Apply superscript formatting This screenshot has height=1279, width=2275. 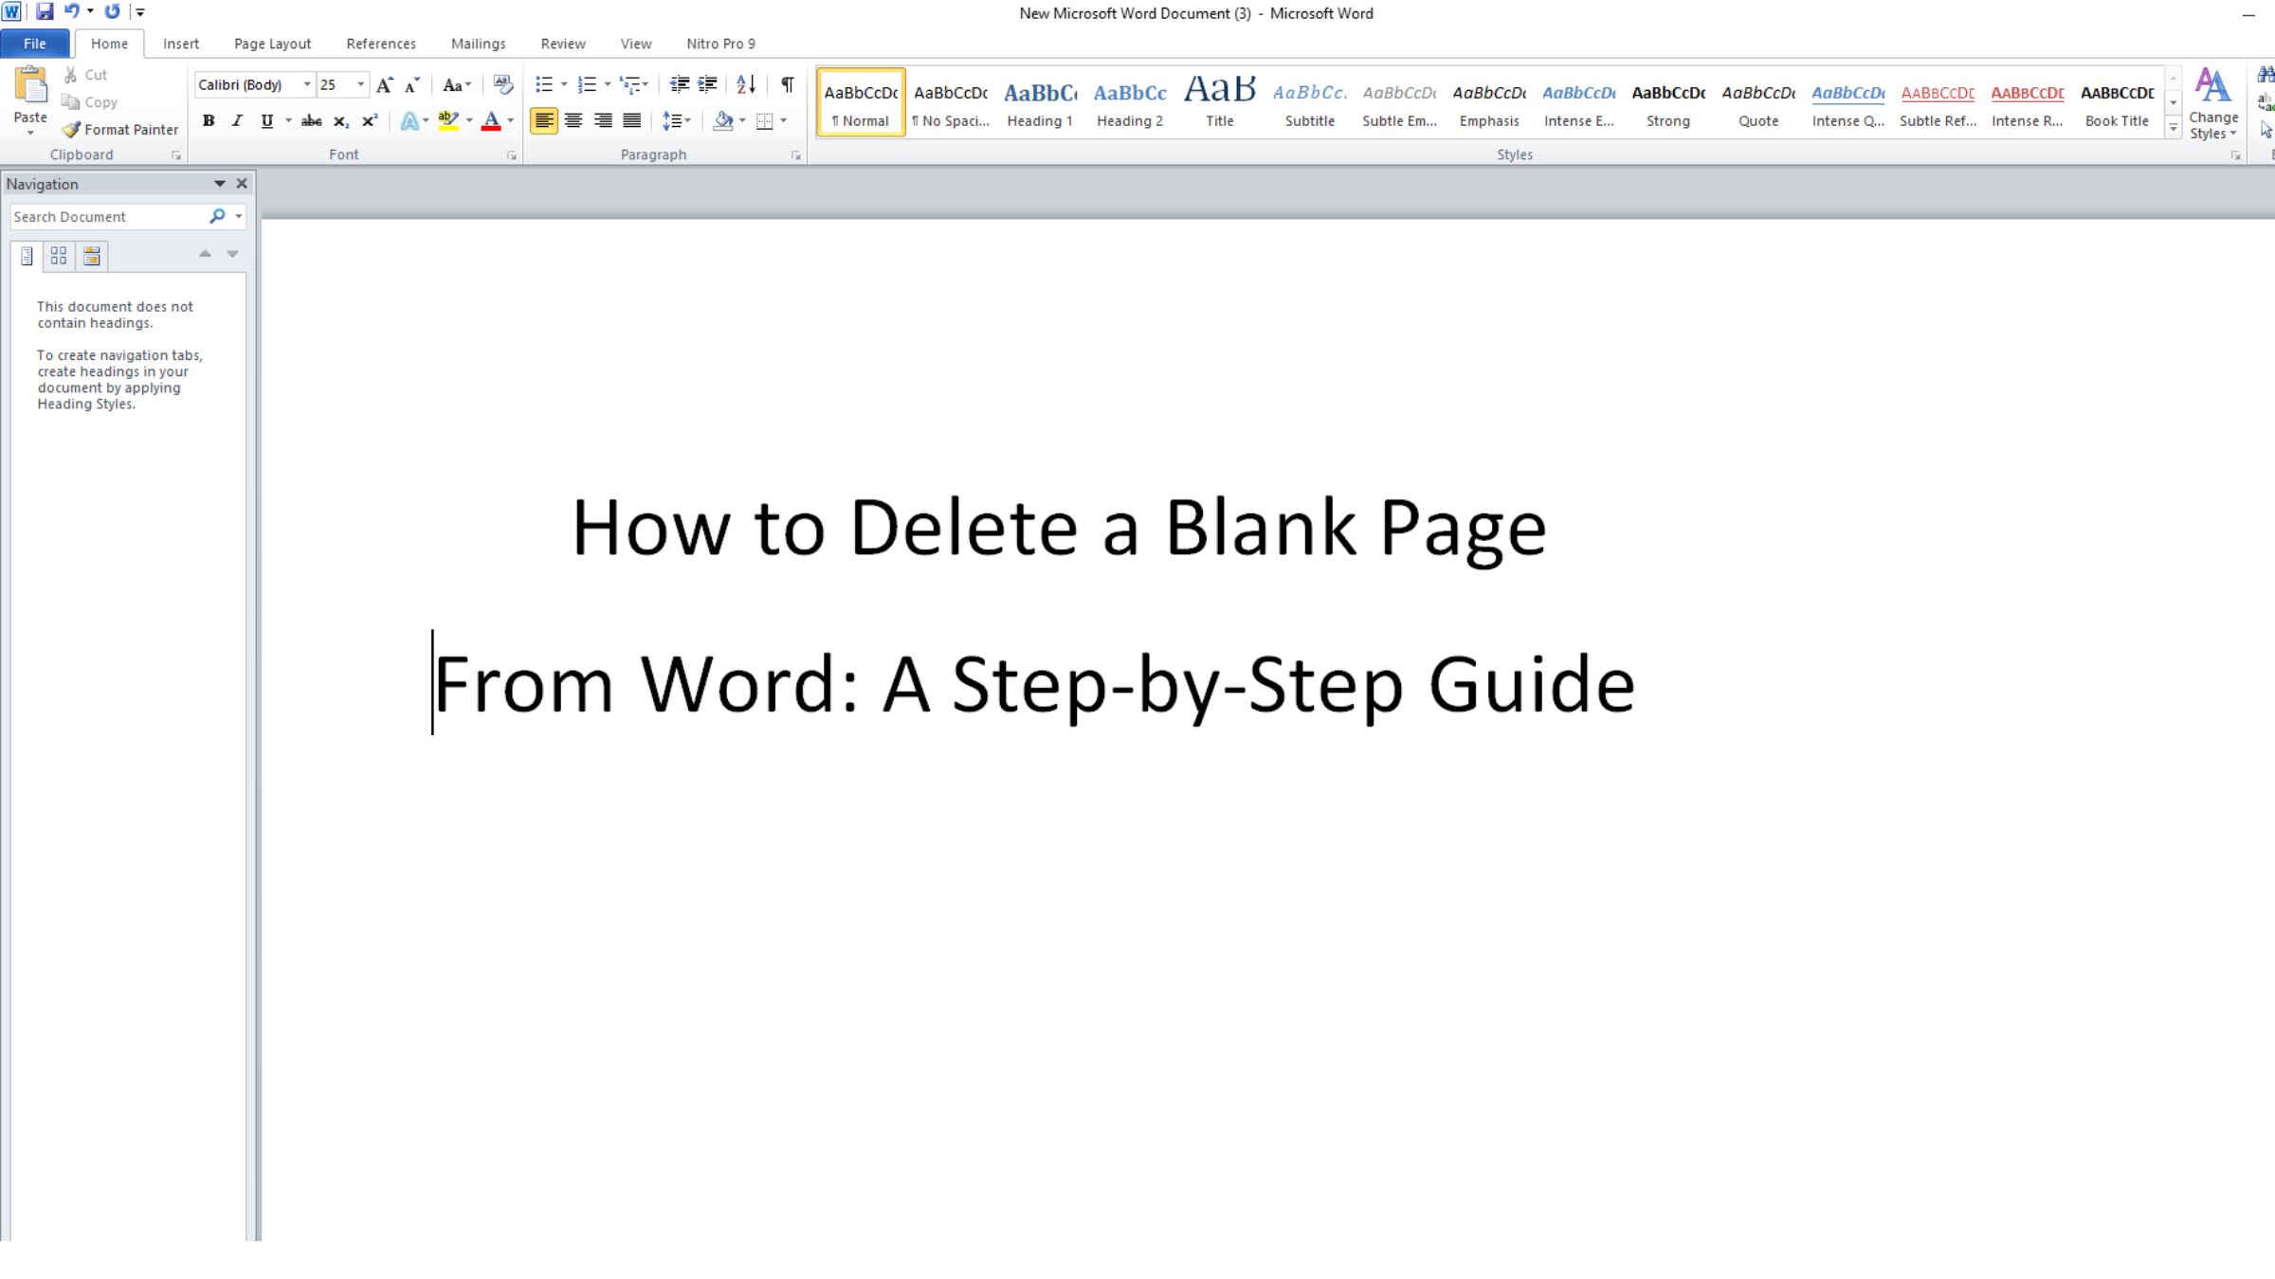370,121
